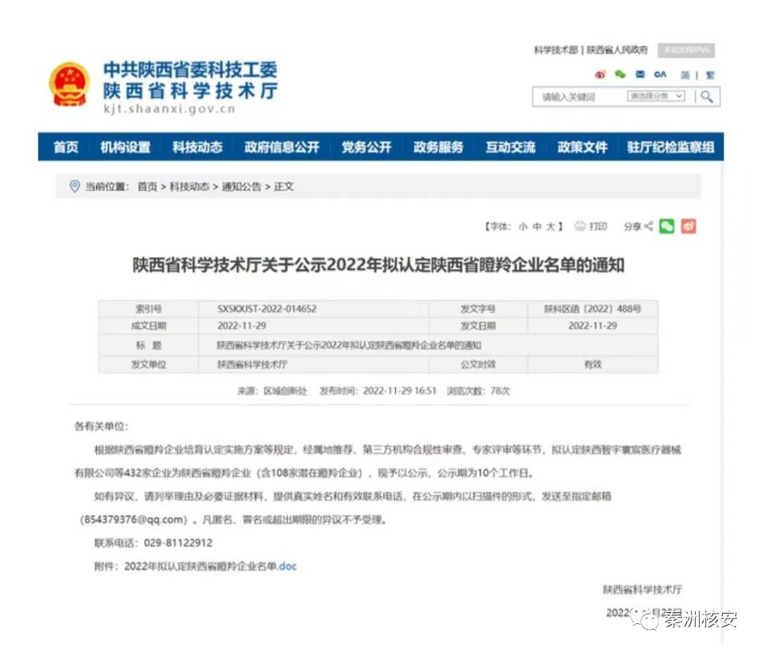Open 科技动态 navigation menu
Viewport: 762px width, 652px height.
197,147
